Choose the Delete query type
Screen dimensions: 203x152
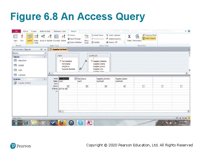click(63, 38)
